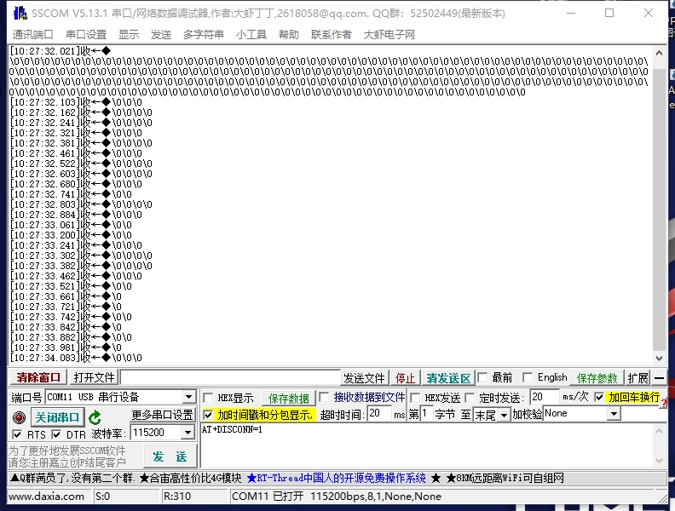The height and width of the screenshot is (511, 675).
Task: Click the 关闭串口 button
Action: coord(57,417)
